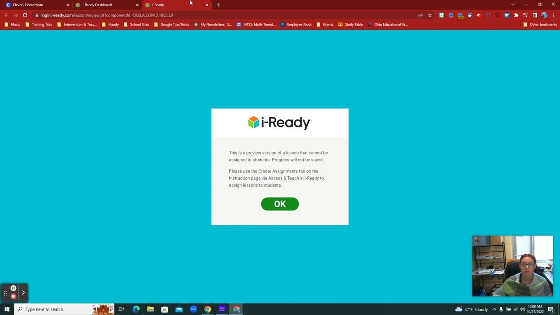
Task: Open the iReady bookmarks folder
Action: tap(110, 24)
